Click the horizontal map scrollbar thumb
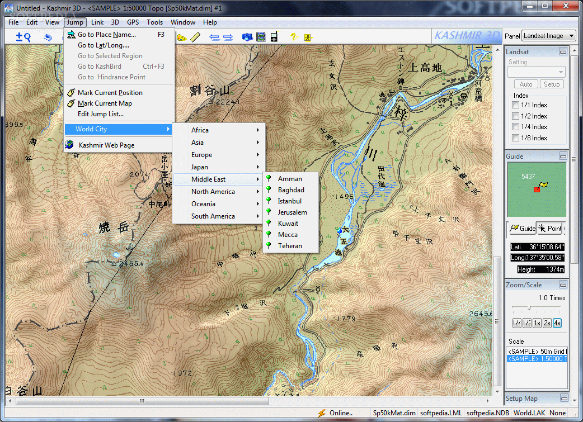The width and height of the screenshot is (583, 422). tap(143, 401)
